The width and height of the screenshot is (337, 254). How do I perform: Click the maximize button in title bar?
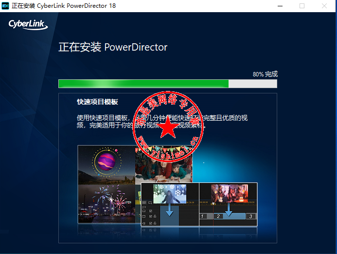(302, 6)
